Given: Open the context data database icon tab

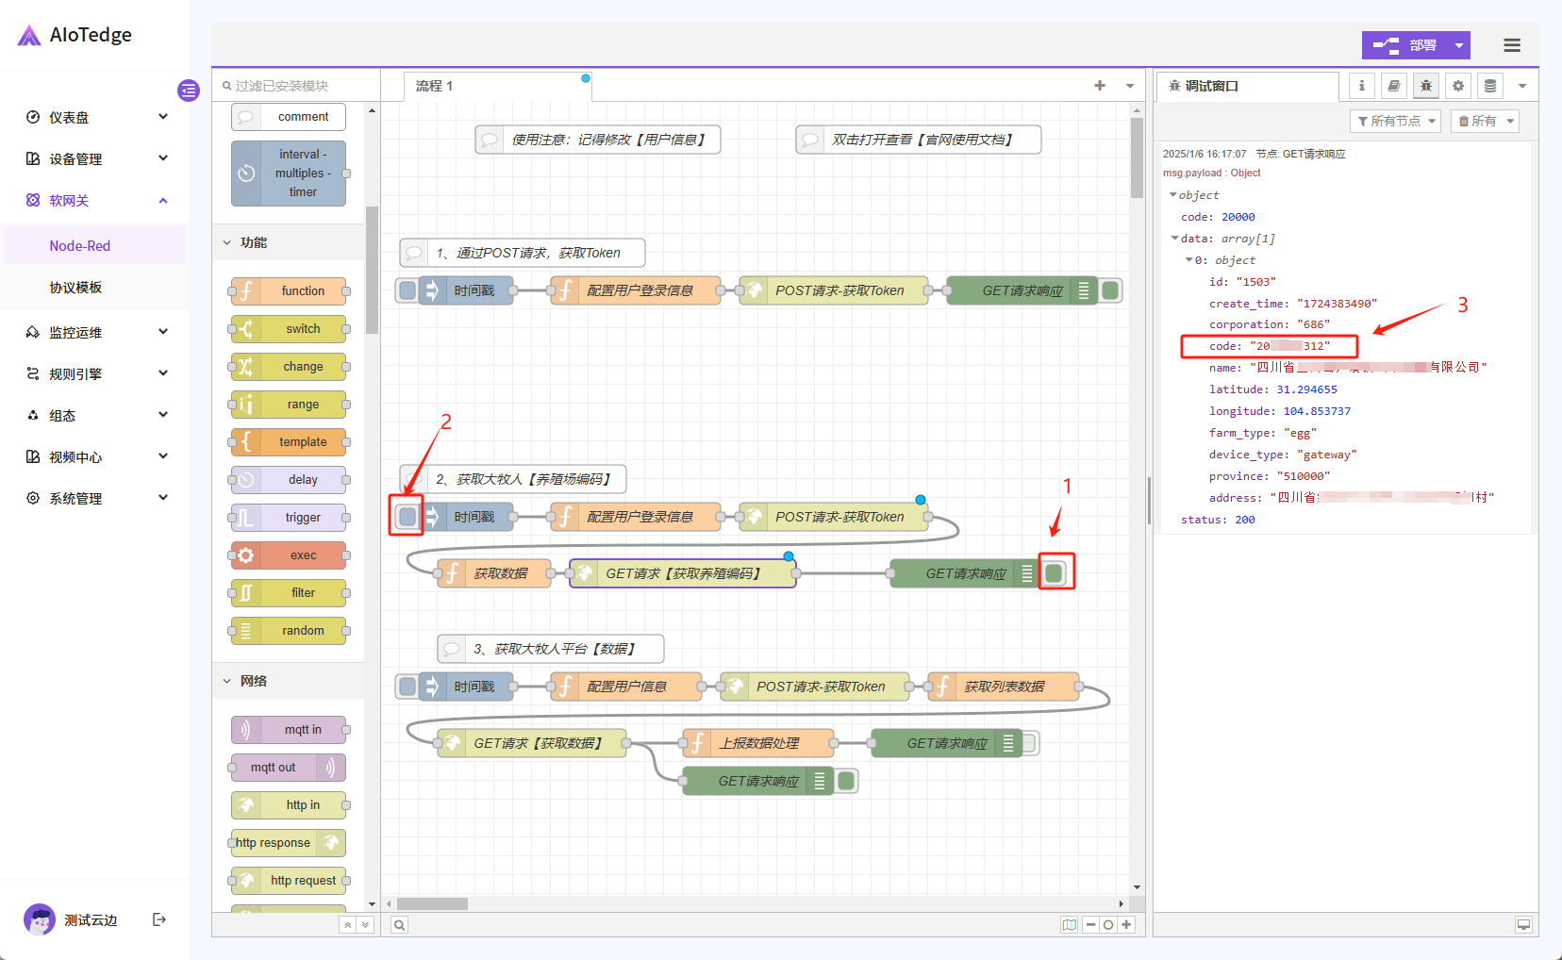Looking at the screenshot, I should tap(1489, 86).
